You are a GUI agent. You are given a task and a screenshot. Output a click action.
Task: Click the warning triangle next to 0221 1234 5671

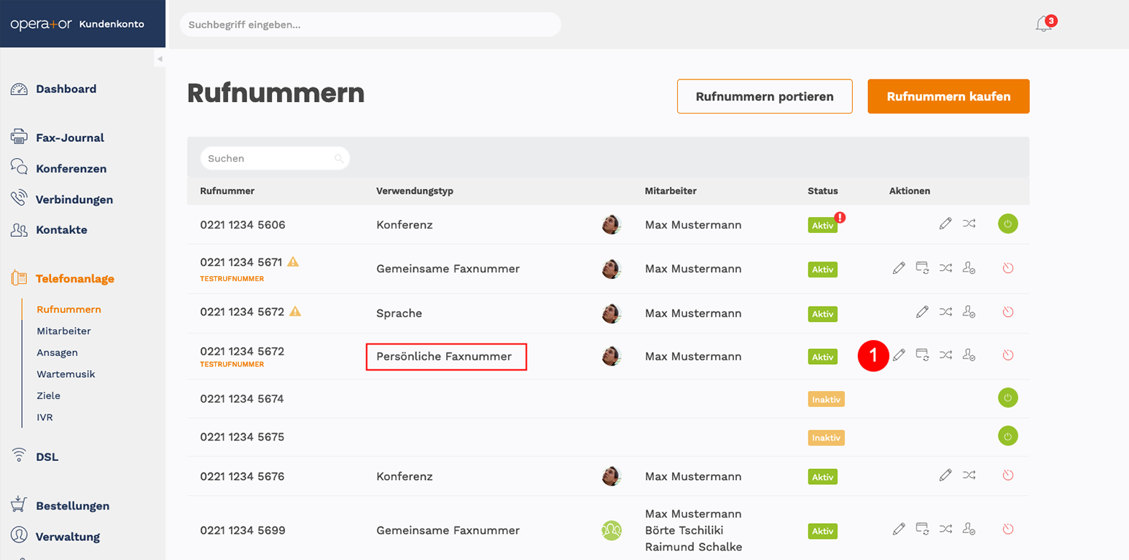[293, 261]
